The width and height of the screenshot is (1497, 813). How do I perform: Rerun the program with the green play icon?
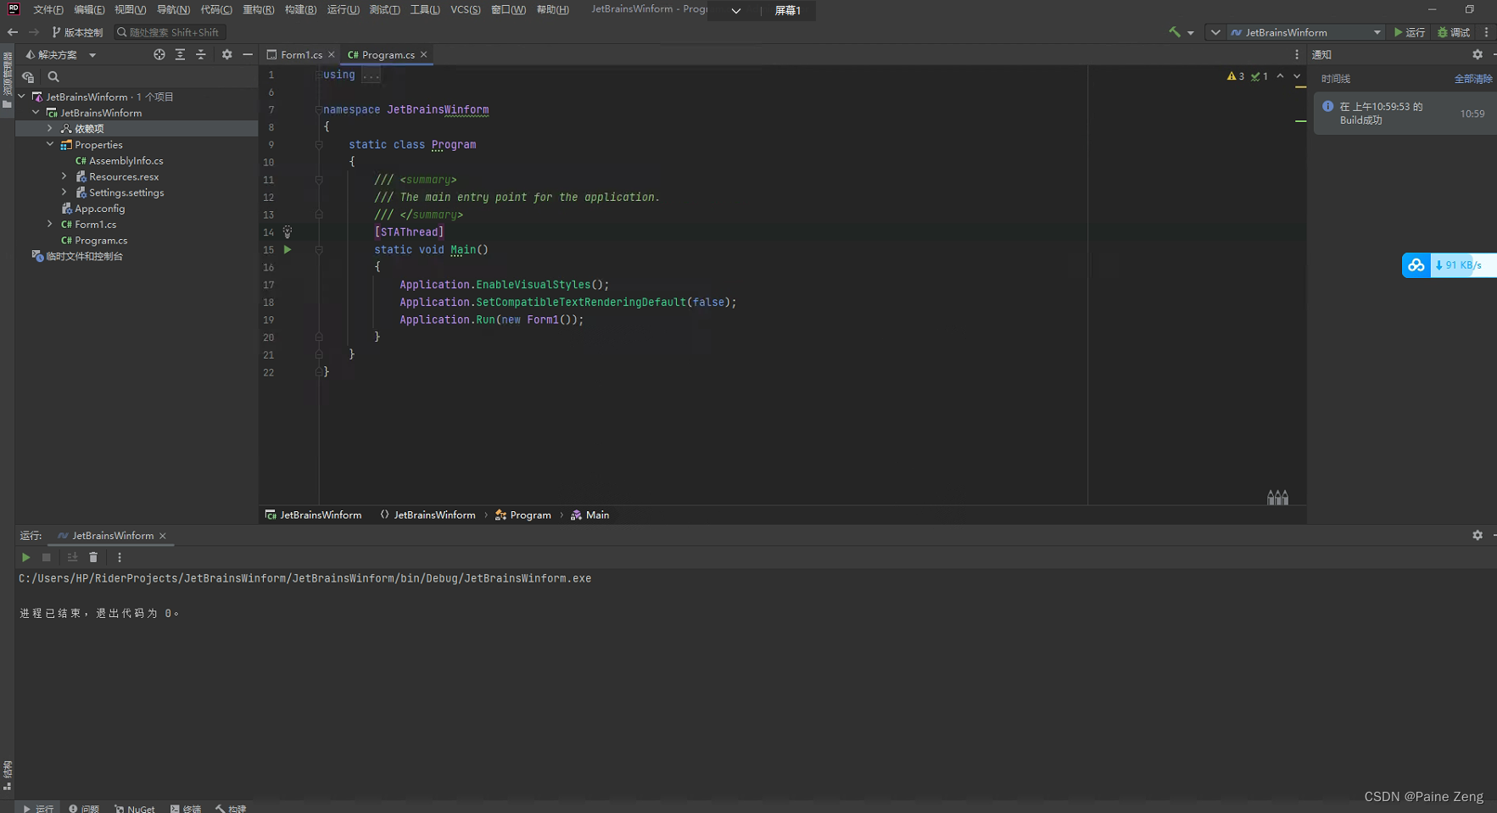(25, 557)
